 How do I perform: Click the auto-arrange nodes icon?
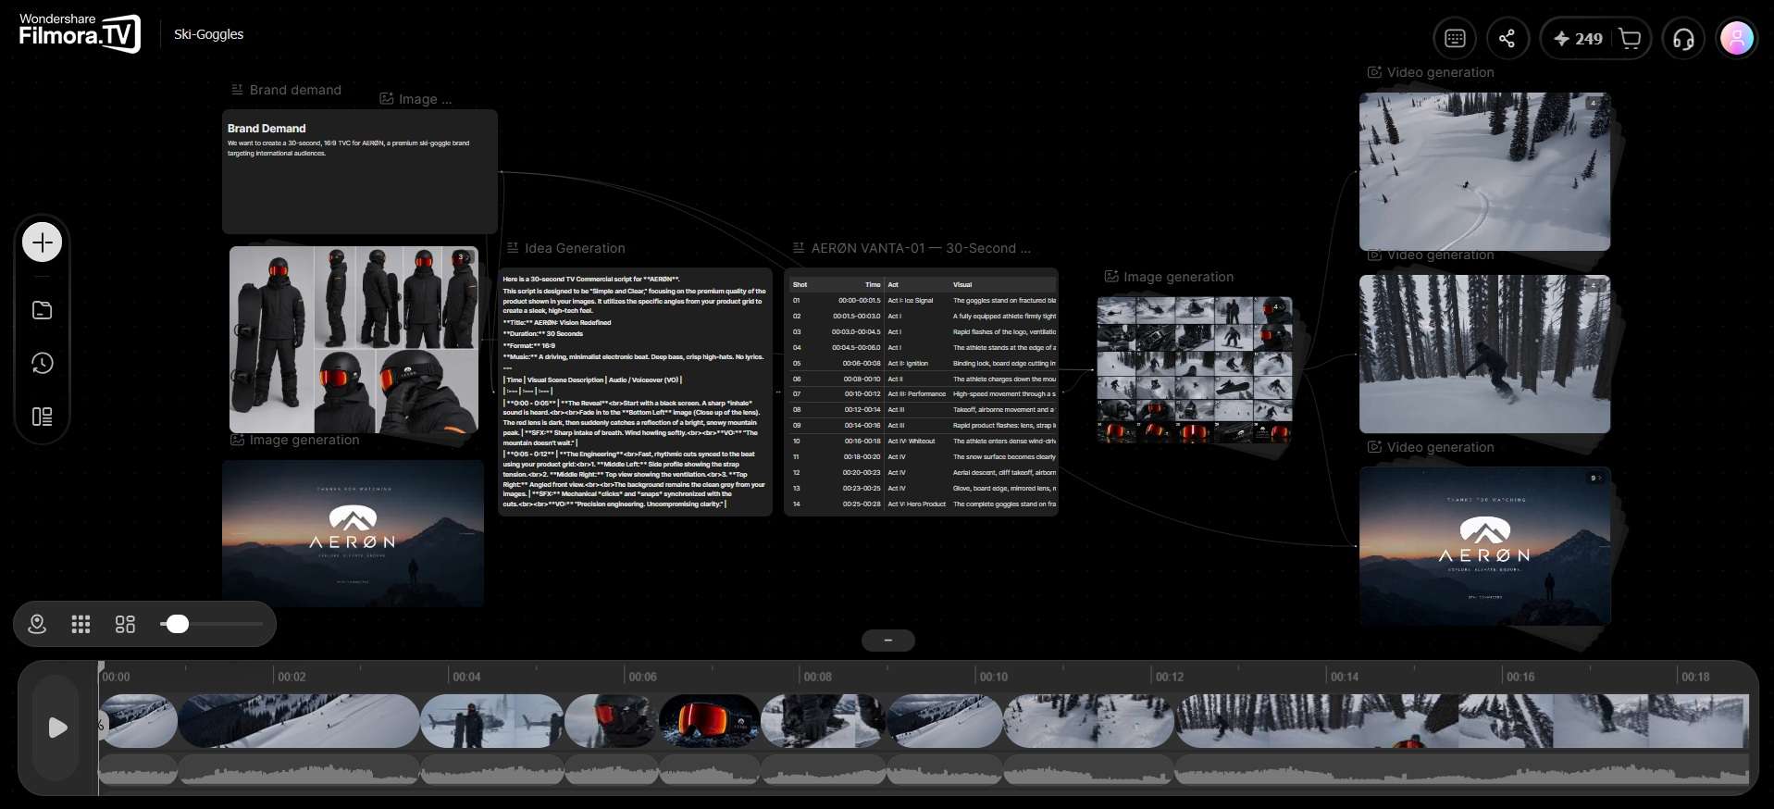pyautogui.click(x=125, y=625)
